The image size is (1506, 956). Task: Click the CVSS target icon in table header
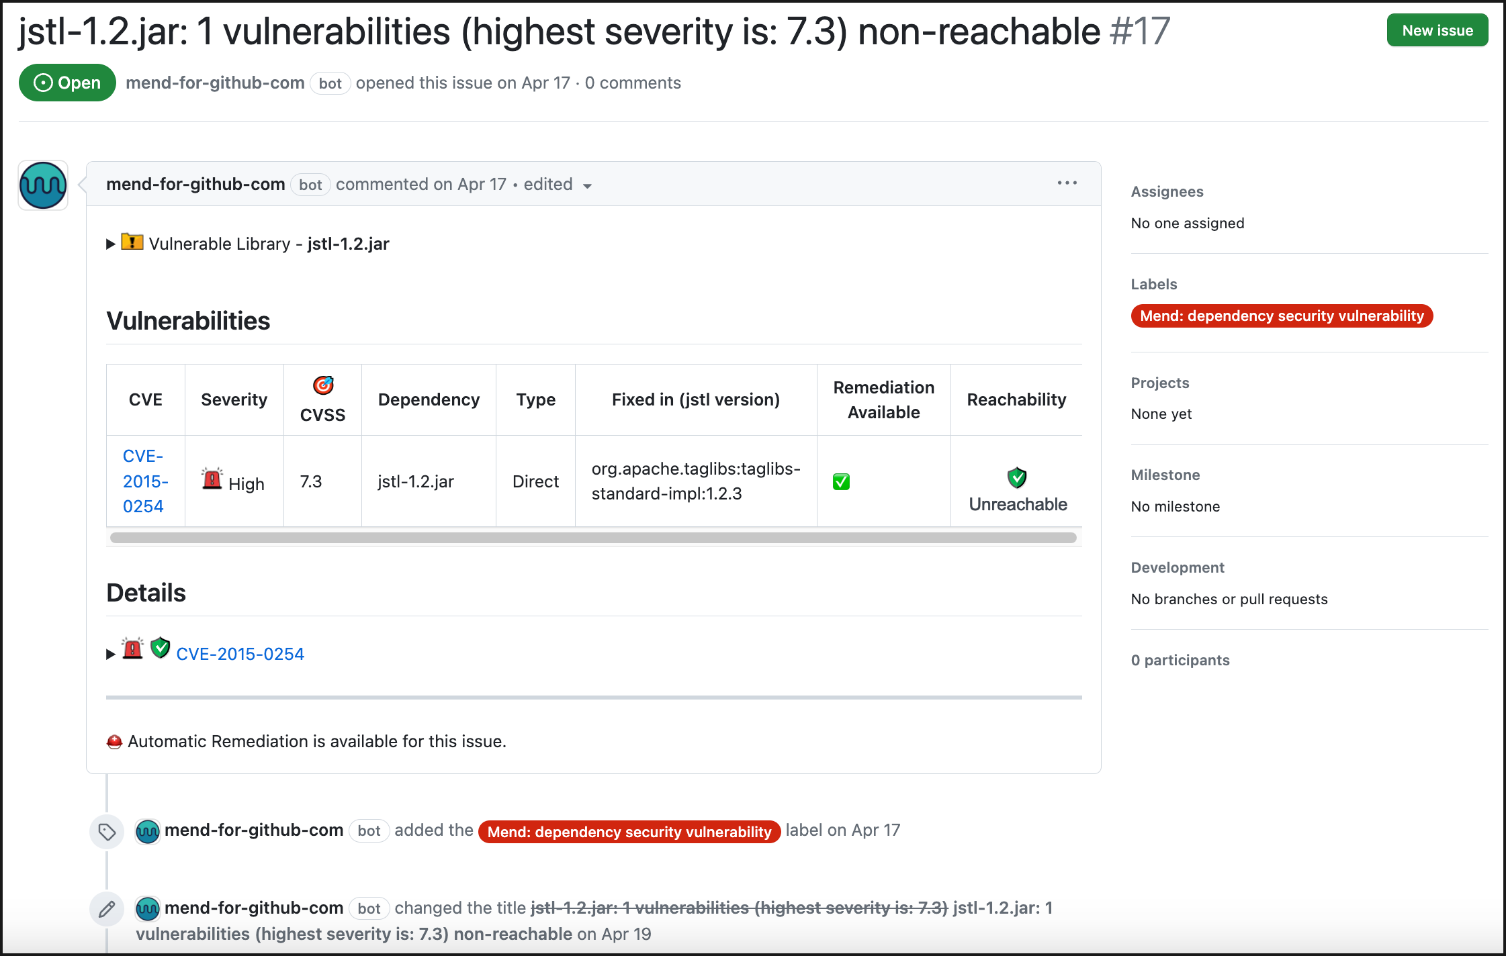click(323, 385)
